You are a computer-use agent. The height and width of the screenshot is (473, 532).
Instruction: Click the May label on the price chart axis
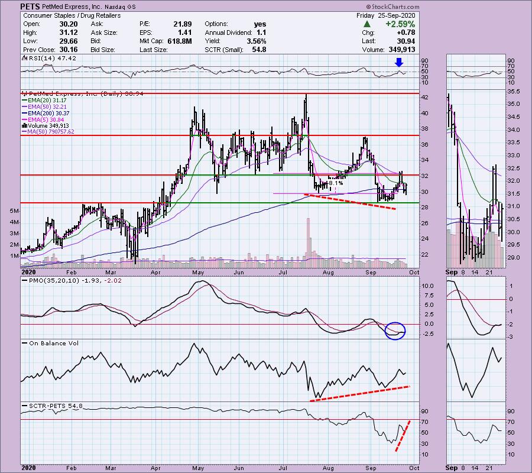[x=198, y=273]
